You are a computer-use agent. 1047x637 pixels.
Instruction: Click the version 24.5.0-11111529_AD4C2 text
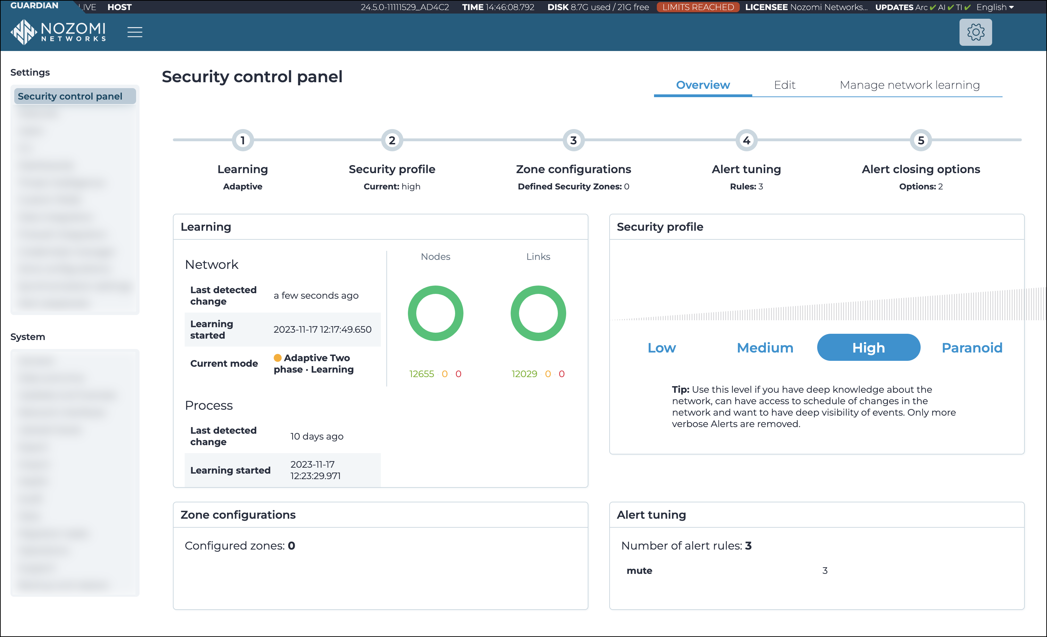[x=404, y=7]
